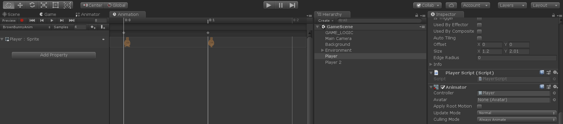Toggle animation Preview mode

[x=9, y=21]
